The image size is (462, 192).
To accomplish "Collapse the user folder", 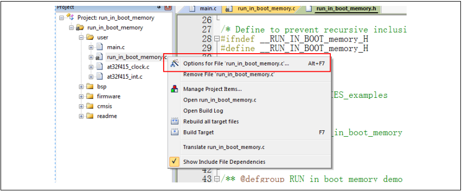I will tap(81, 37).
